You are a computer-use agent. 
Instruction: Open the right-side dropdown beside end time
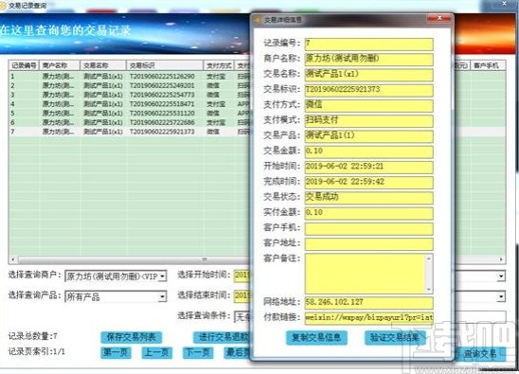click(501, 296)
